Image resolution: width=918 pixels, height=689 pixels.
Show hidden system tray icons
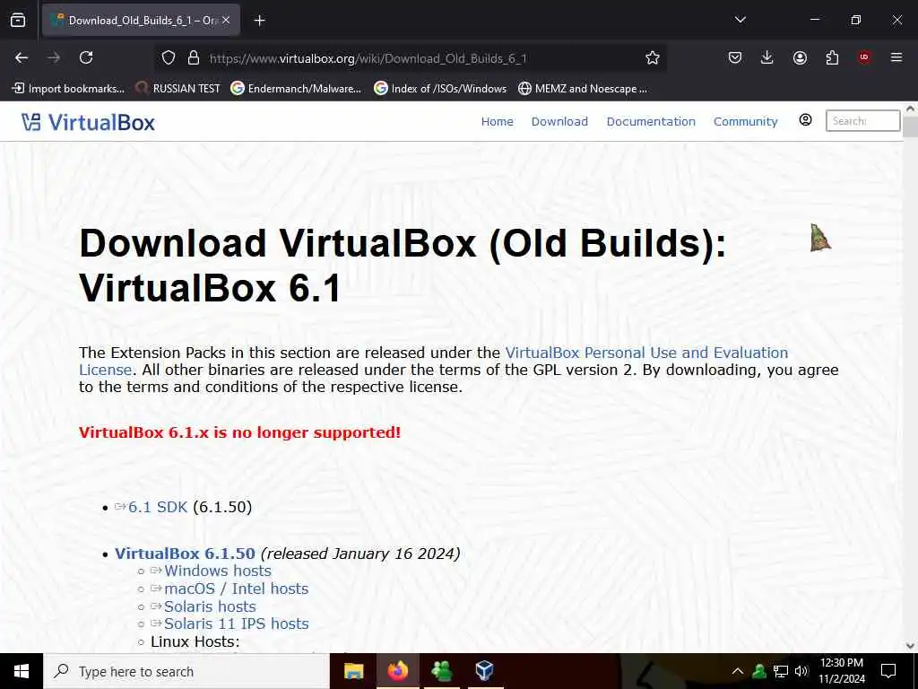738,671
